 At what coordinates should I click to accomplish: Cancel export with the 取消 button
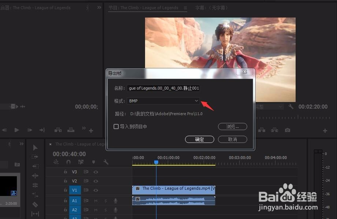click(x=232, y=139)
